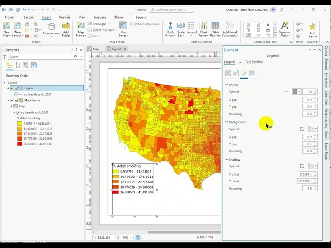Screen dimensions: 331x248
Task: Open the Shadow symbol dropdown
Action: point(315,166)
